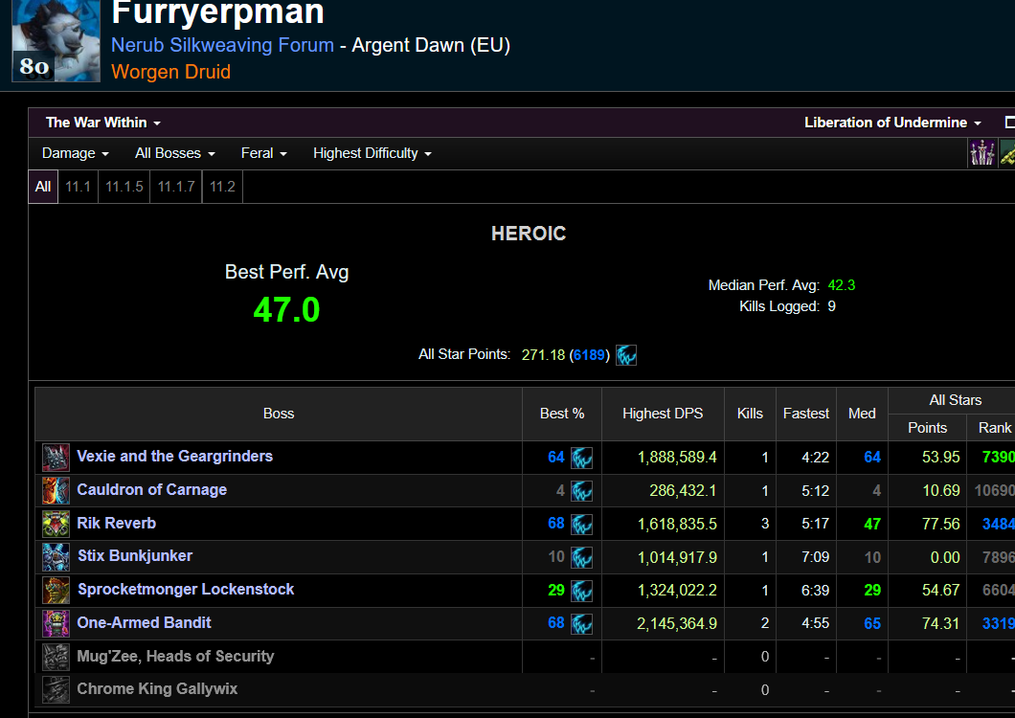Viewport: 1015px width, 718px height.
Task: Open the Rik Reverb boss link
Action: [117, 523]
